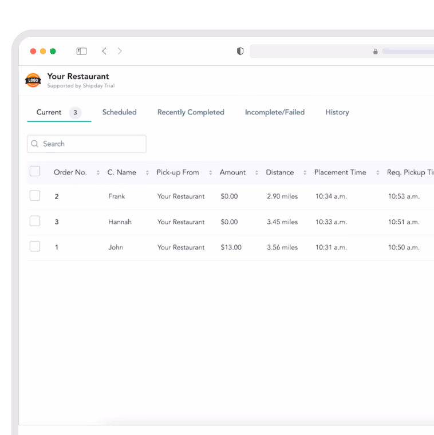Check the box for Hannah's order
This screenshot has height=435, width=434.
pos(35,221)
